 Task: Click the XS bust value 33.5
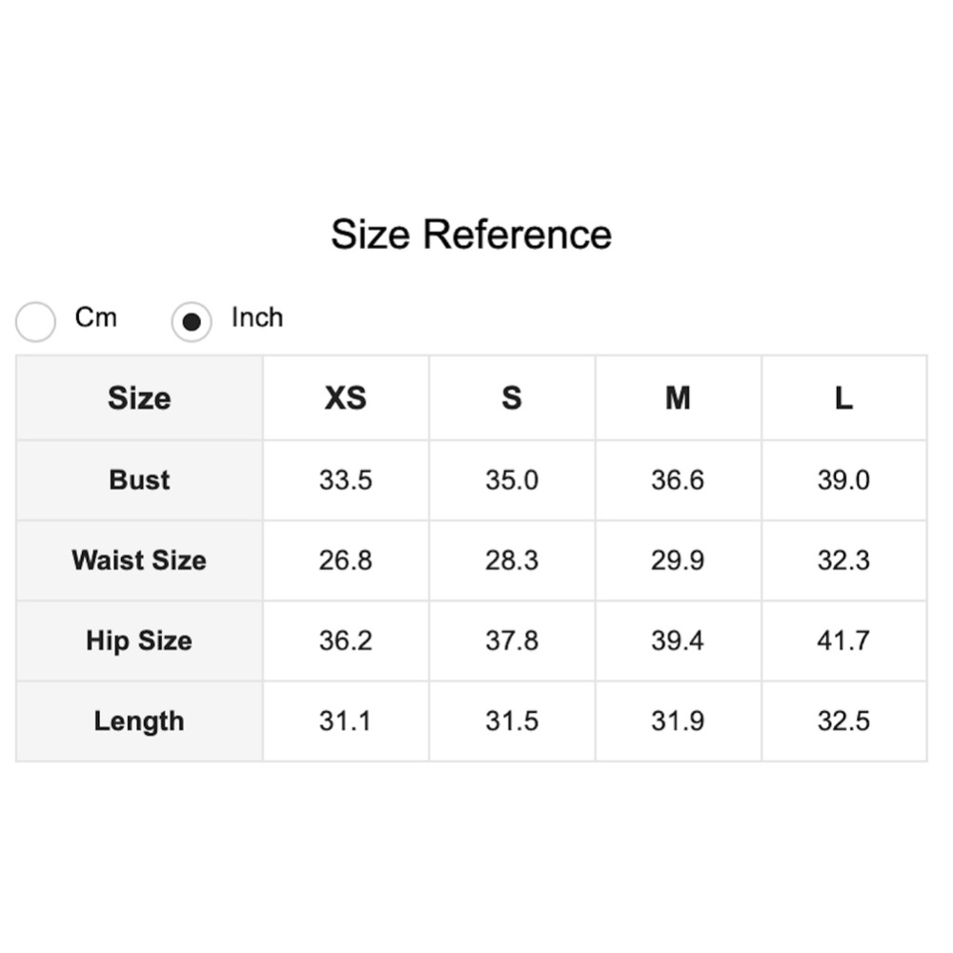click(x=346, y=480)
